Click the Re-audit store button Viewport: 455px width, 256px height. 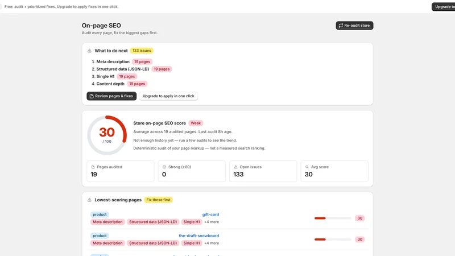354,26
